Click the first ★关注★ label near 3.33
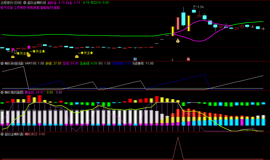 pyautogui.click(x=22, y=53)
